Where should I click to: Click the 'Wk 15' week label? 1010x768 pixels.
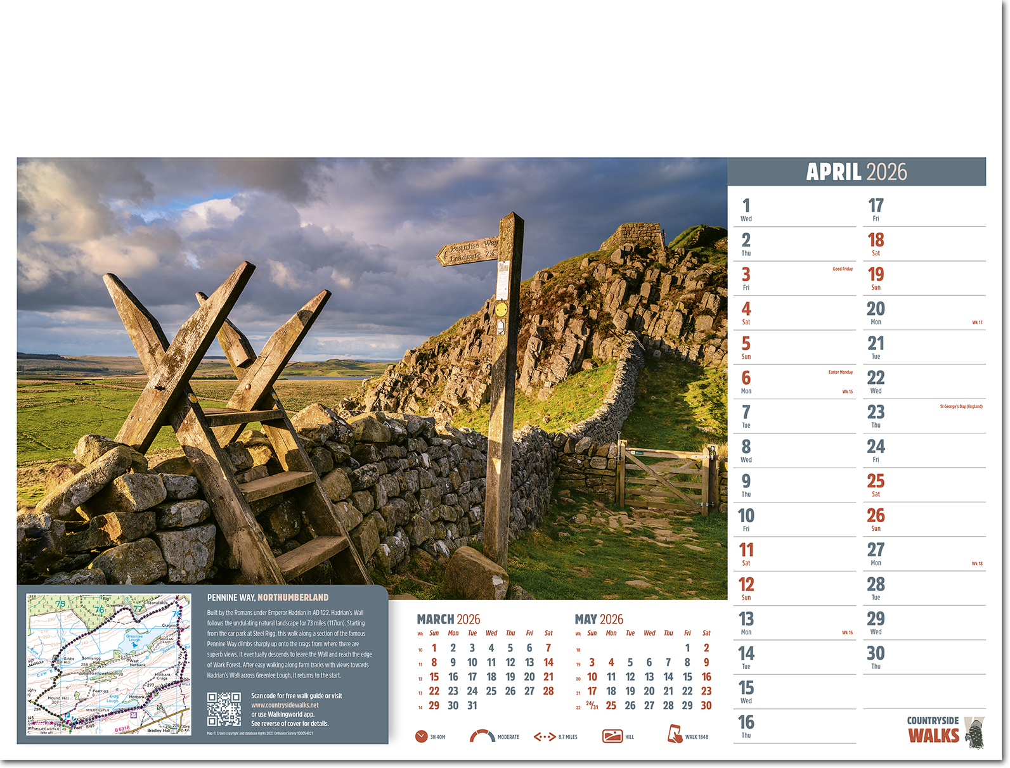(x=847, y=392)
